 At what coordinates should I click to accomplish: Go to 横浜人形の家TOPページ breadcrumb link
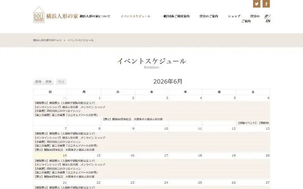47,40
